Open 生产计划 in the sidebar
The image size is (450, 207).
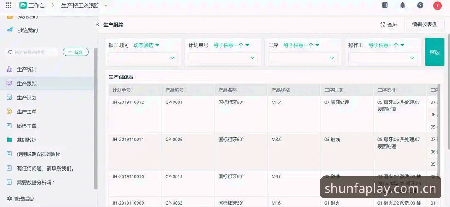27,98
